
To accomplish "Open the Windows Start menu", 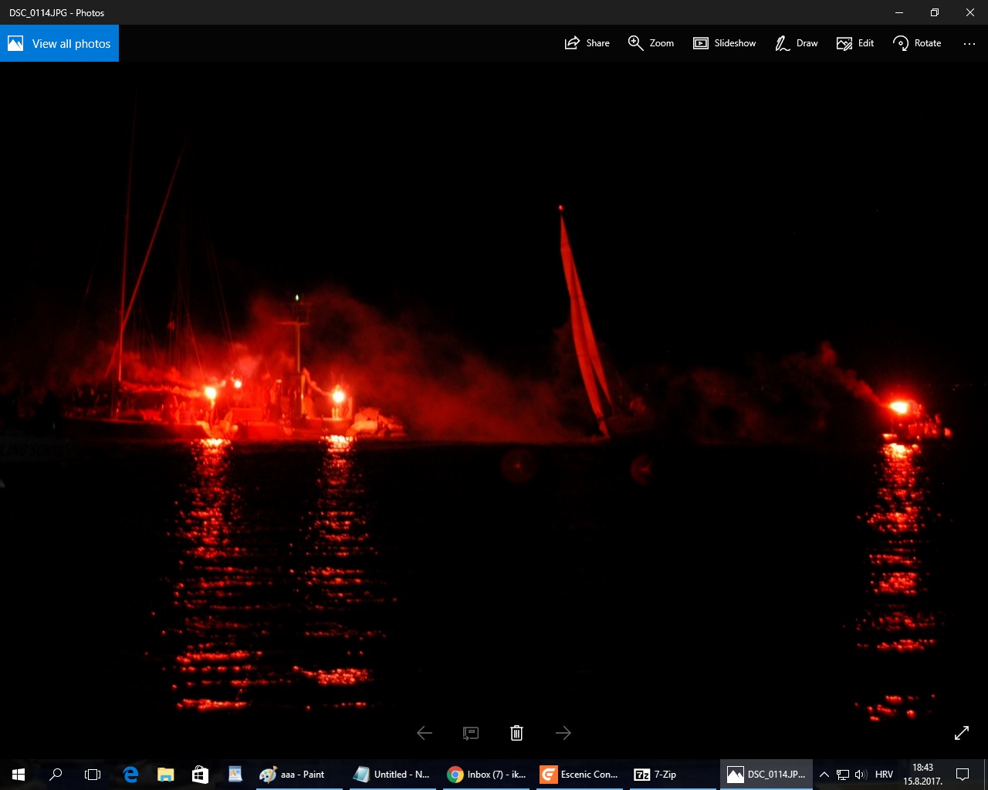I will (18, 774).
